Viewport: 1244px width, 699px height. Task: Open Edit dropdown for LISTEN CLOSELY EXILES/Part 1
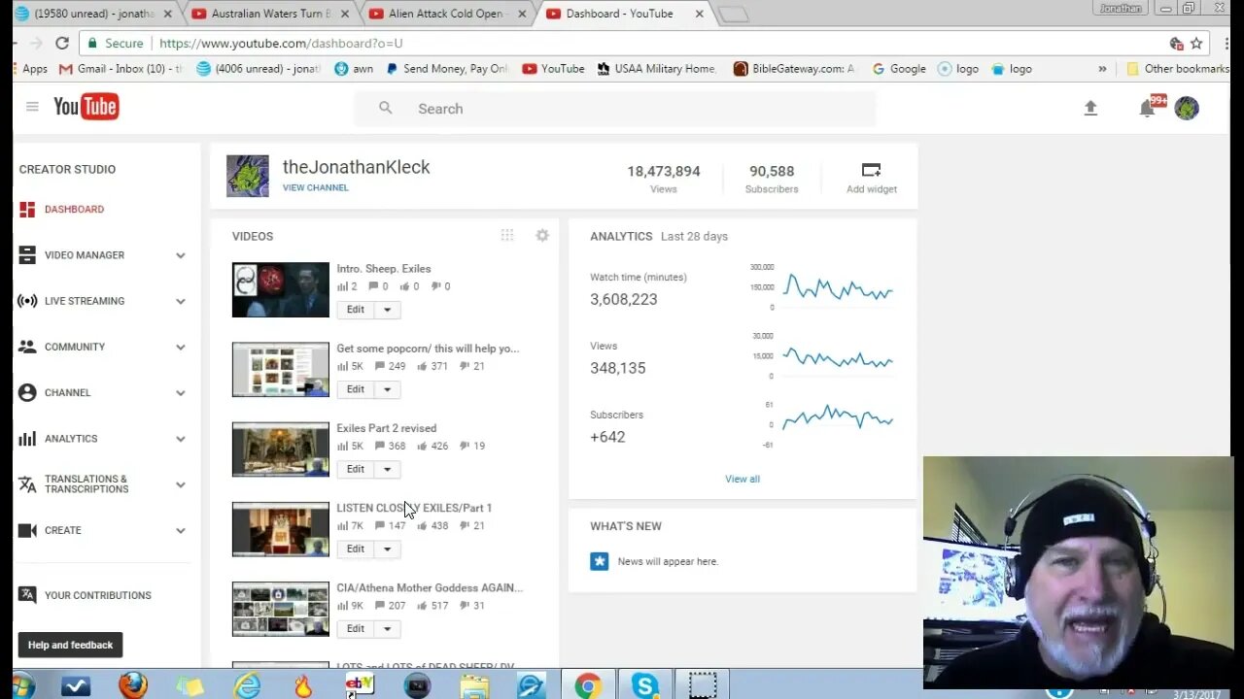click(387, 549)
